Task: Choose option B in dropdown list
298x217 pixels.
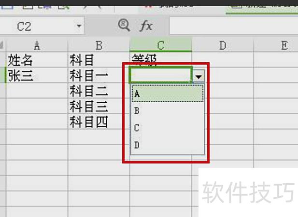Action: (x=168, y=111)
